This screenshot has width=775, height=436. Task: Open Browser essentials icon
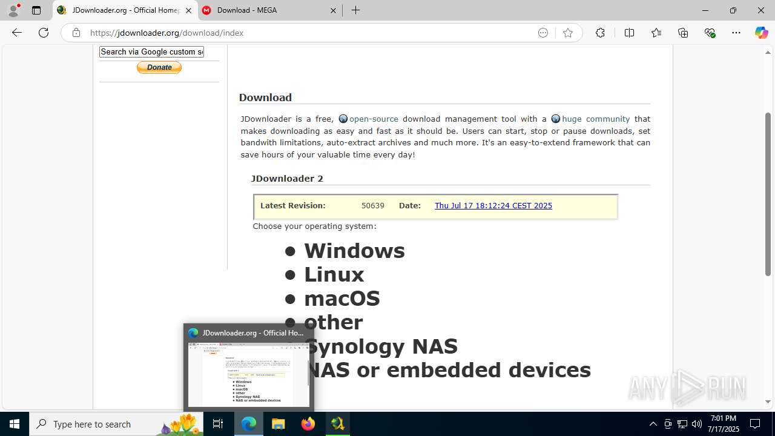coord(710,33)
